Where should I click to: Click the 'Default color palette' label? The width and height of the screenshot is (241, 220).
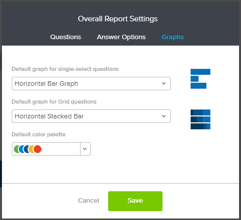(x=39, y=134)
